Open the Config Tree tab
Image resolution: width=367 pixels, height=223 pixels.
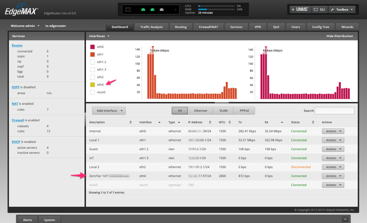tap(321, 27)
